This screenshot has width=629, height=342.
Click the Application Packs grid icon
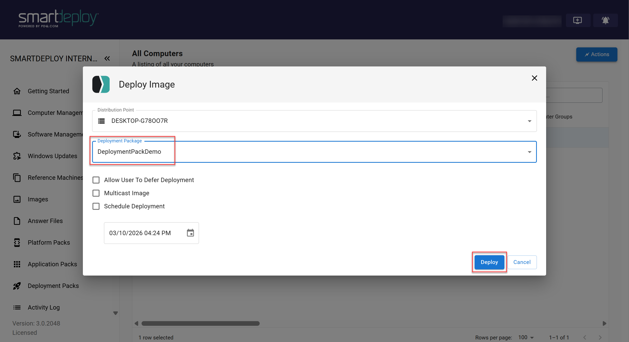17,264
